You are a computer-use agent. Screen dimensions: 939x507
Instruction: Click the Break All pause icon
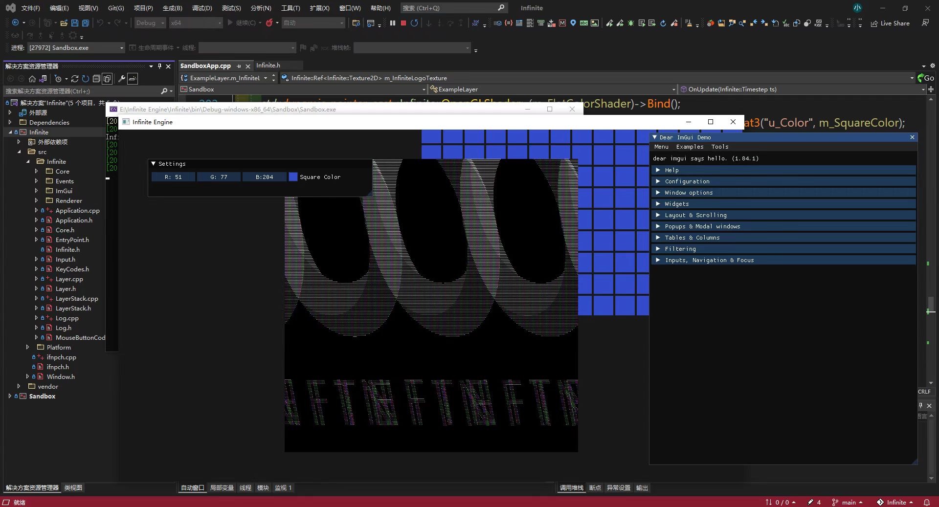coord(393,23)
